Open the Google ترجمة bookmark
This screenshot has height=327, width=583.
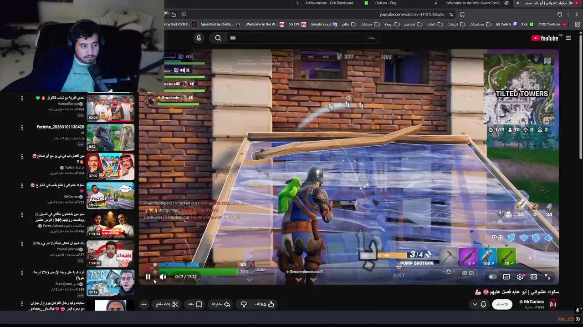tap(323, 24)
